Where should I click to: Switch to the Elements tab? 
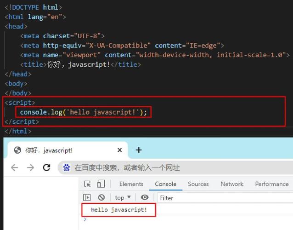click(131, 184)
